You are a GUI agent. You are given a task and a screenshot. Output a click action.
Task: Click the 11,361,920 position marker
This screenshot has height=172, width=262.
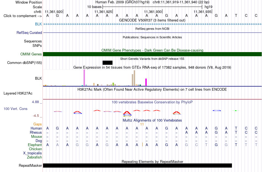tap(54, 12)
